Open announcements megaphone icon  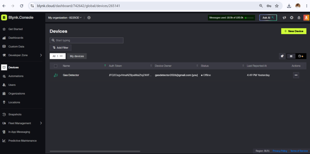click(284, 18)
